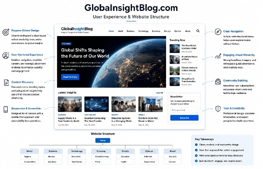Image resolution: width=263 pixels, height=169 pixels.
Task: Click the Read Full Story button
Action: pyautogui.click(x=70, y=77)
